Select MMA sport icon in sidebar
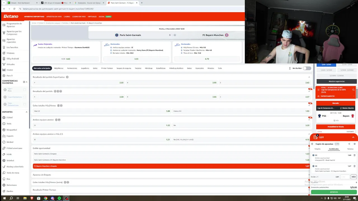 click(4, 154)
